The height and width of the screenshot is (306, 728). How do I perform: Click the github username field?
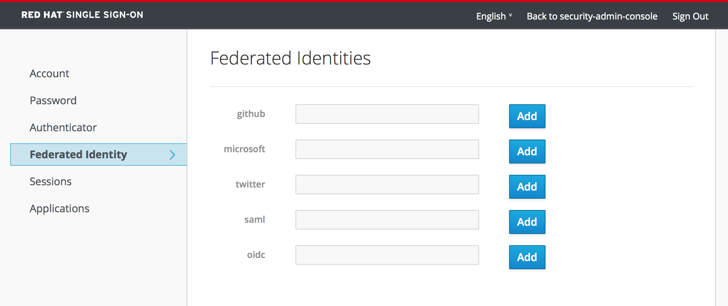pos(387,114)
